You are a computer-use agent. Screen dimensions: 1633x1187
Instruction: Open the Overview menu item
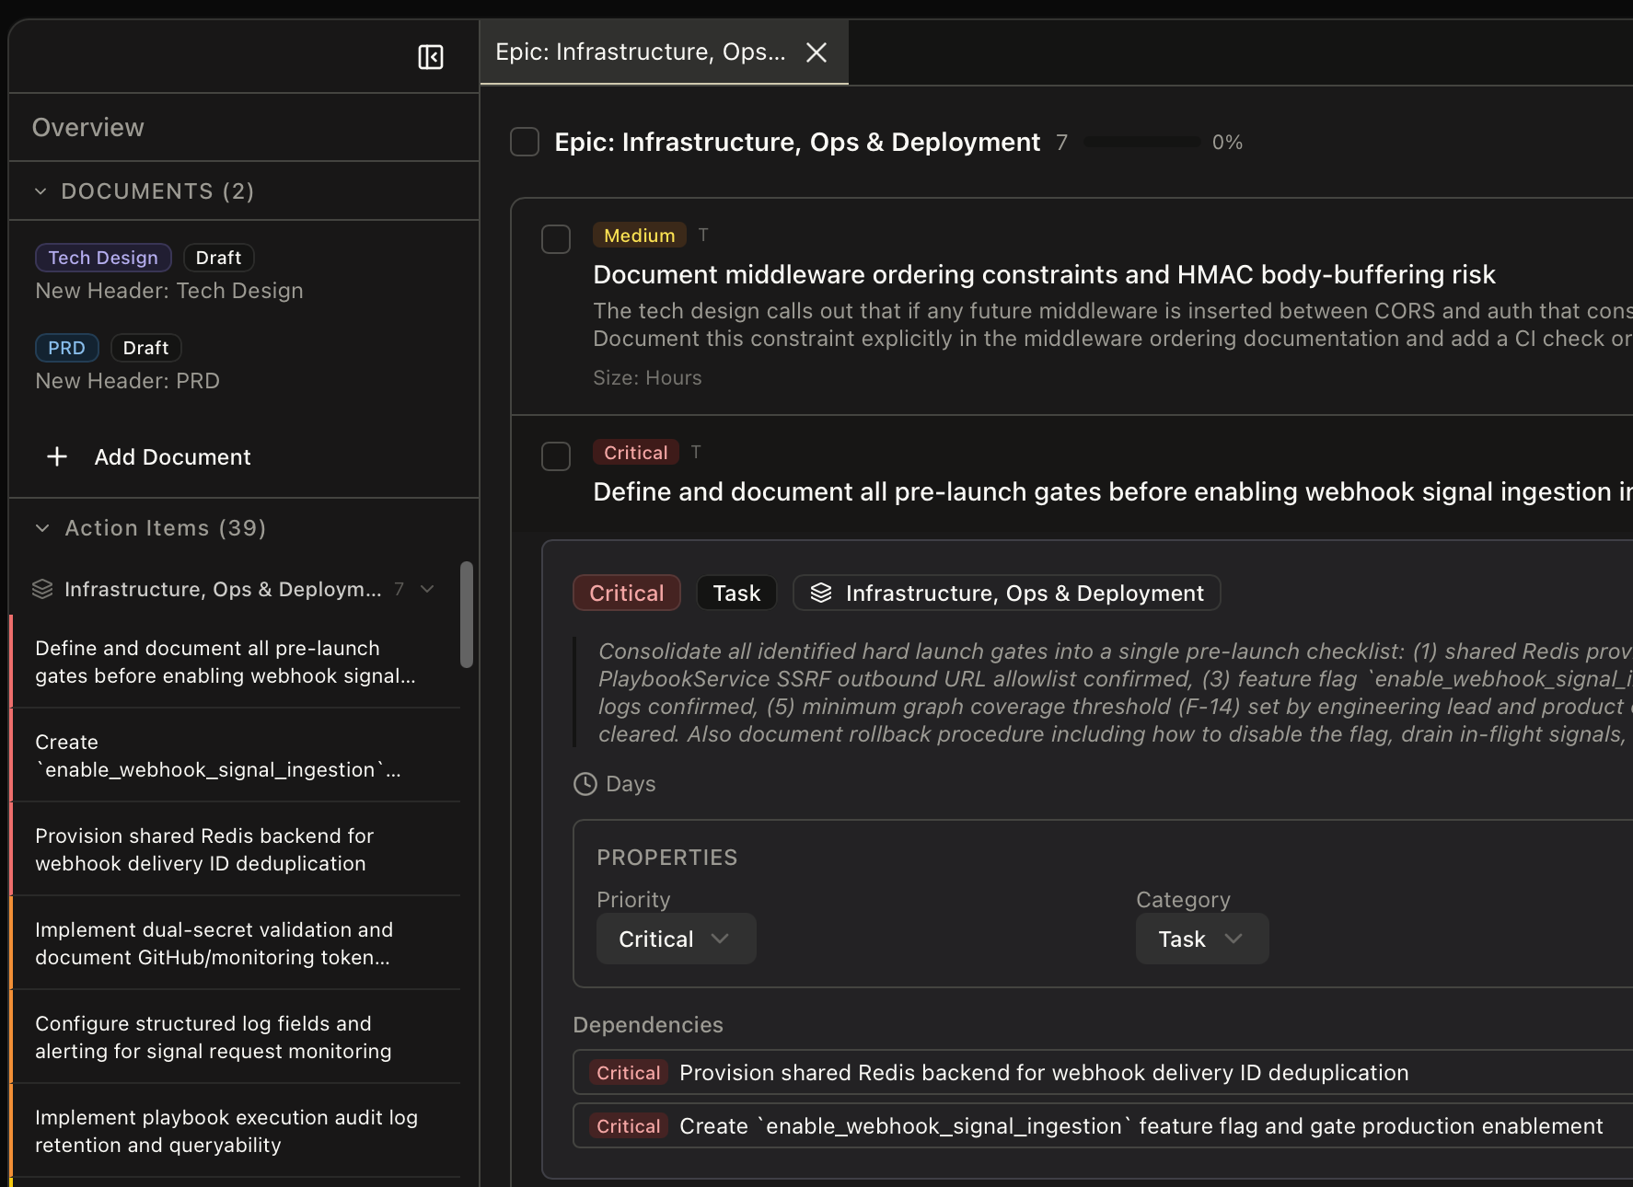(88, 128)
